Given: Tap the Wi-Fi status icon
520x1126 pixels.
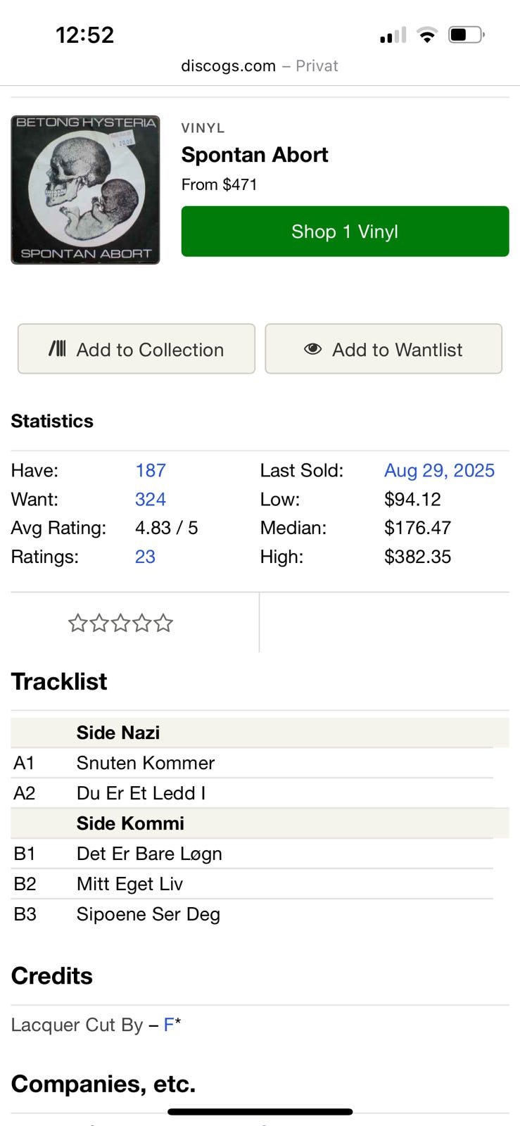Looking at the screenshot, I should point(426,35).
